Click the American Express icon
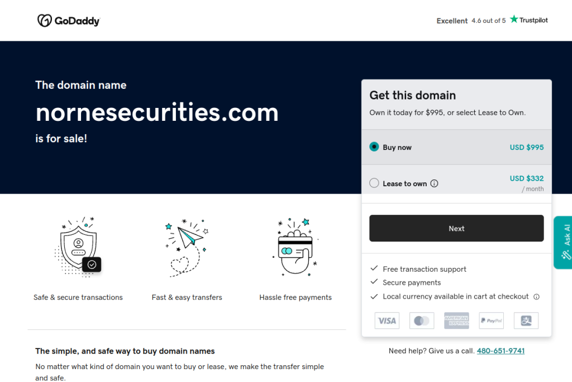This screenshot has width=572, height=382. tap(456, 320)
